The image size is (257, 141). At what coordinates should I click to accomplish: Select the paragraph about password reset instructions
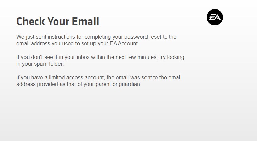[97, 40]
